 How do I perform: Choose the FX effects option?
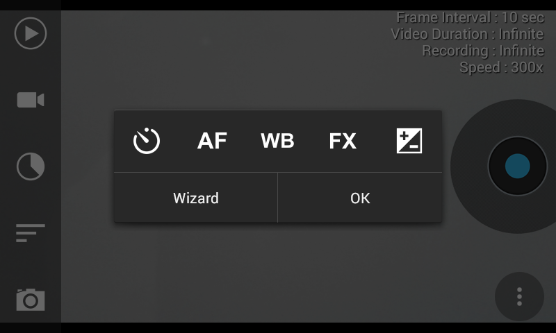[343, 141]
